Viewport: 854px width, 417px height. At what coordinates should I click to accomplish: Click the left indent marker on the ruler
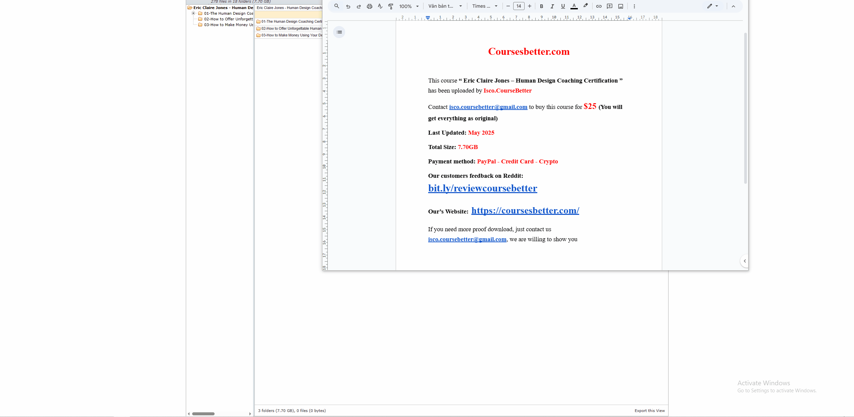click(428, 18)
